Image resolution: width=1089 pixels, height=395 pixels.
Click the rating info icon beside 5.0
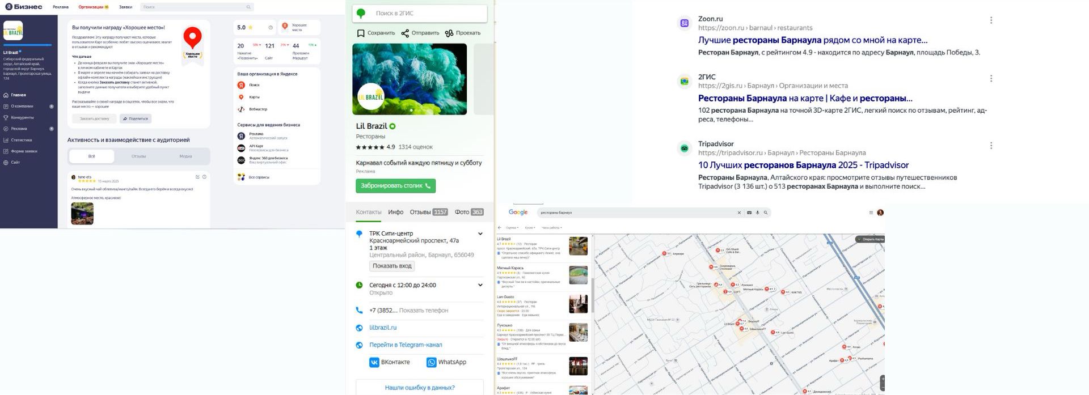pyautogui.click(x=271, y=27)
